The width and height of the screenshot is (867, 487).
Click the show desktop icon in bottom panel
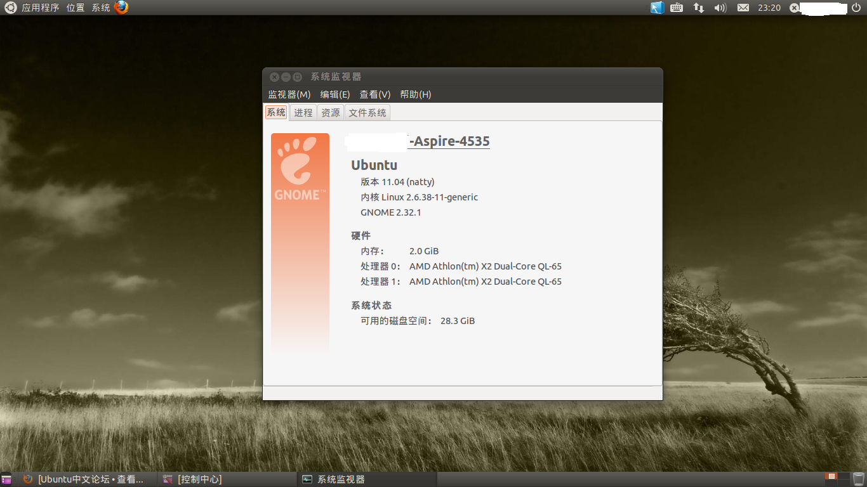pyautogui.click(x=6, y=479)
